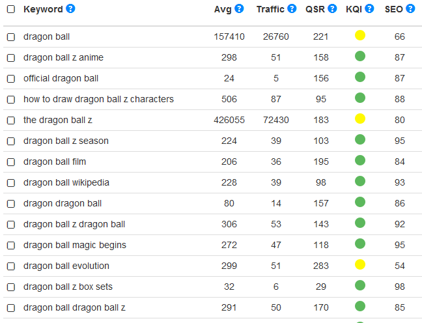Image resolution: width=422 pixels, height=323 pixels.
Task: Open the Keyword column help icon
Action: pos(70,8)
